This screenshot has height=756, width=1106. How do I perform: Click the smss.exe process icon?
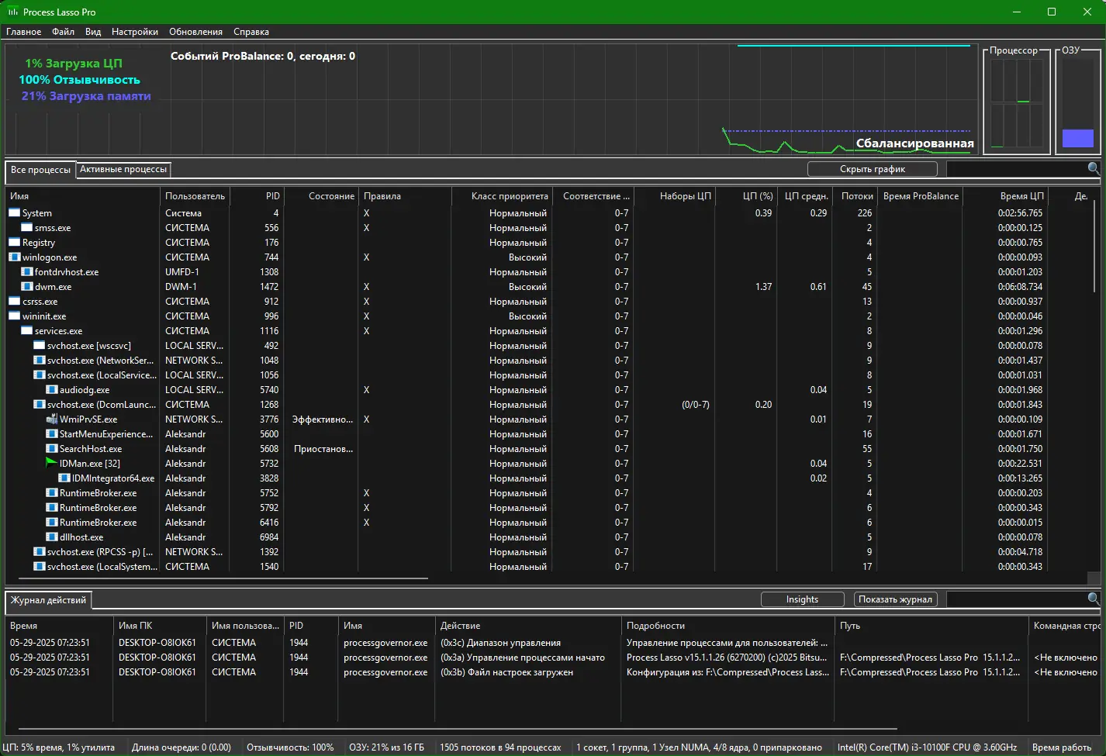point(27,227)
